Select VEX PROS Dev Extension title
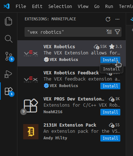The width and height of the screenshot is (133, 156). (74, 99)
